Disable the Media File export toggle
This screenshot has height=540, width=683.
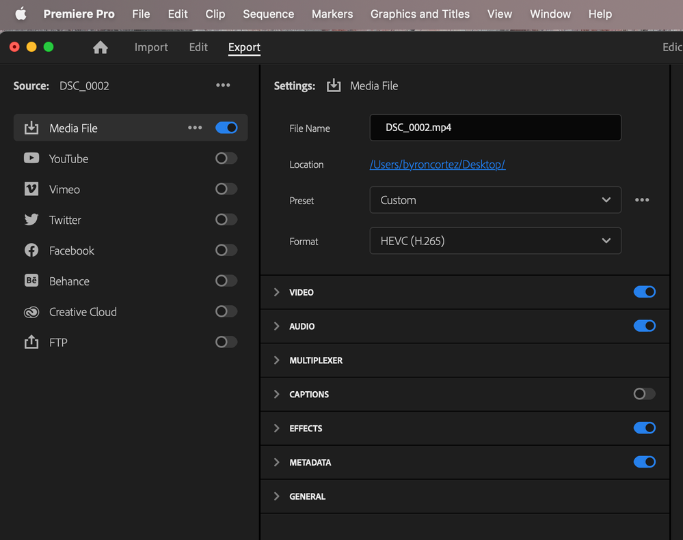[226, 128]
